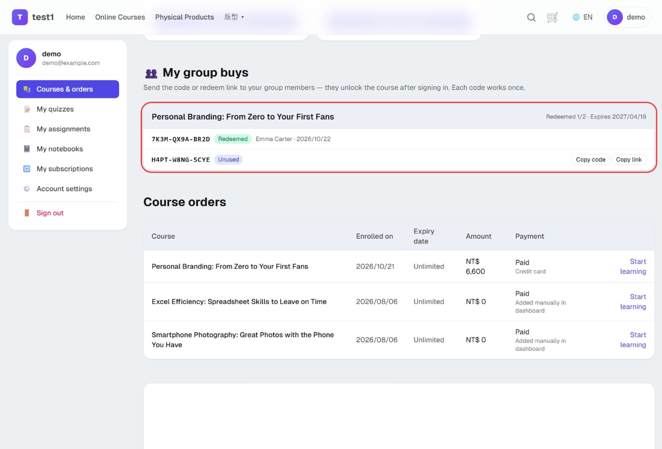This screenshot has height=449, width=662.
Task: Start learning the Smartphone Photography course
Action: pos(633,340)
